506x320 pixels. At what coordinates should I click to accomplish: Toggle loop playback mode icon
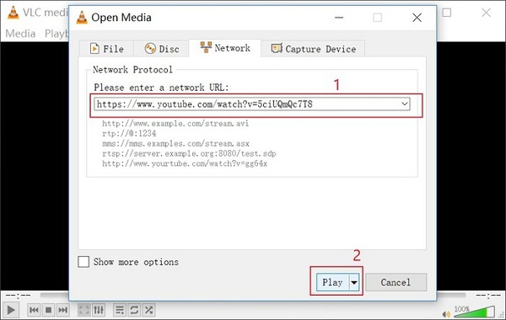coord(134,310)
